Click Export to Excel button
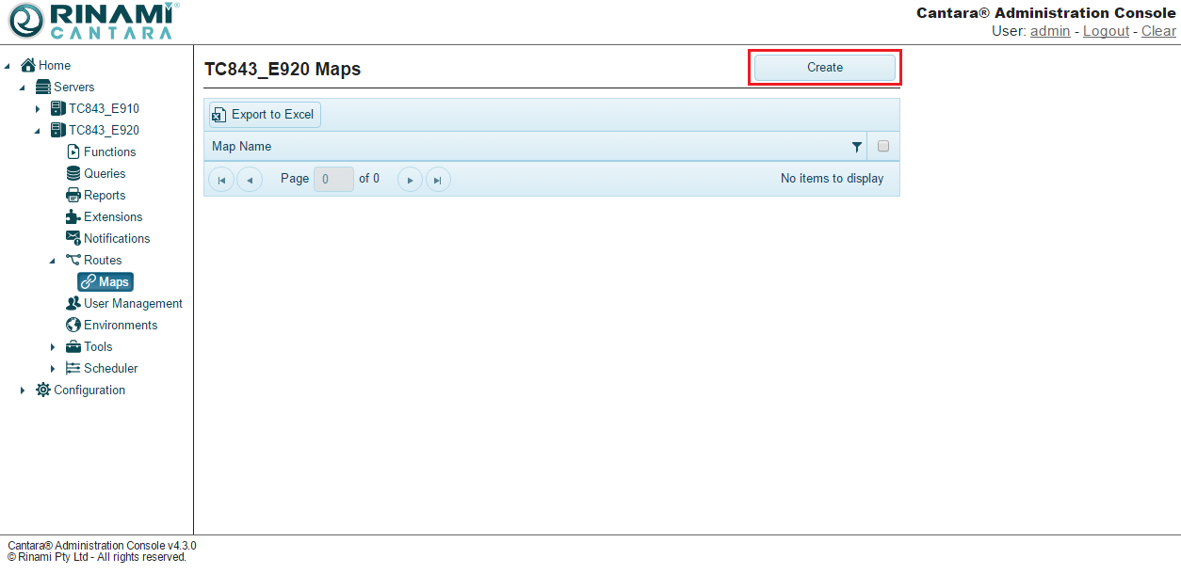1181x574 pixels. pos(264,115)
